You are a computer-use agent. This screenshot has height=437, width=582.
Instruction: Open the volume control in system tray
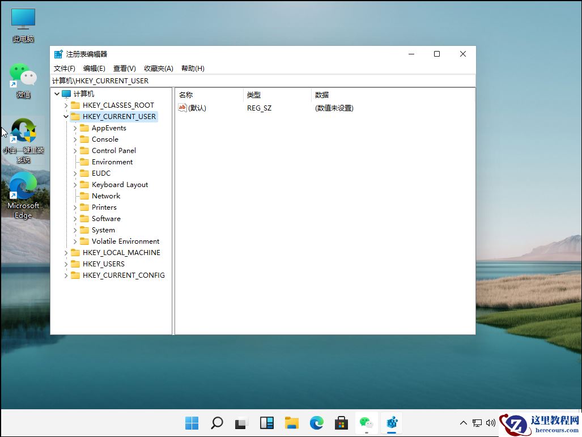tap(490, 423)
